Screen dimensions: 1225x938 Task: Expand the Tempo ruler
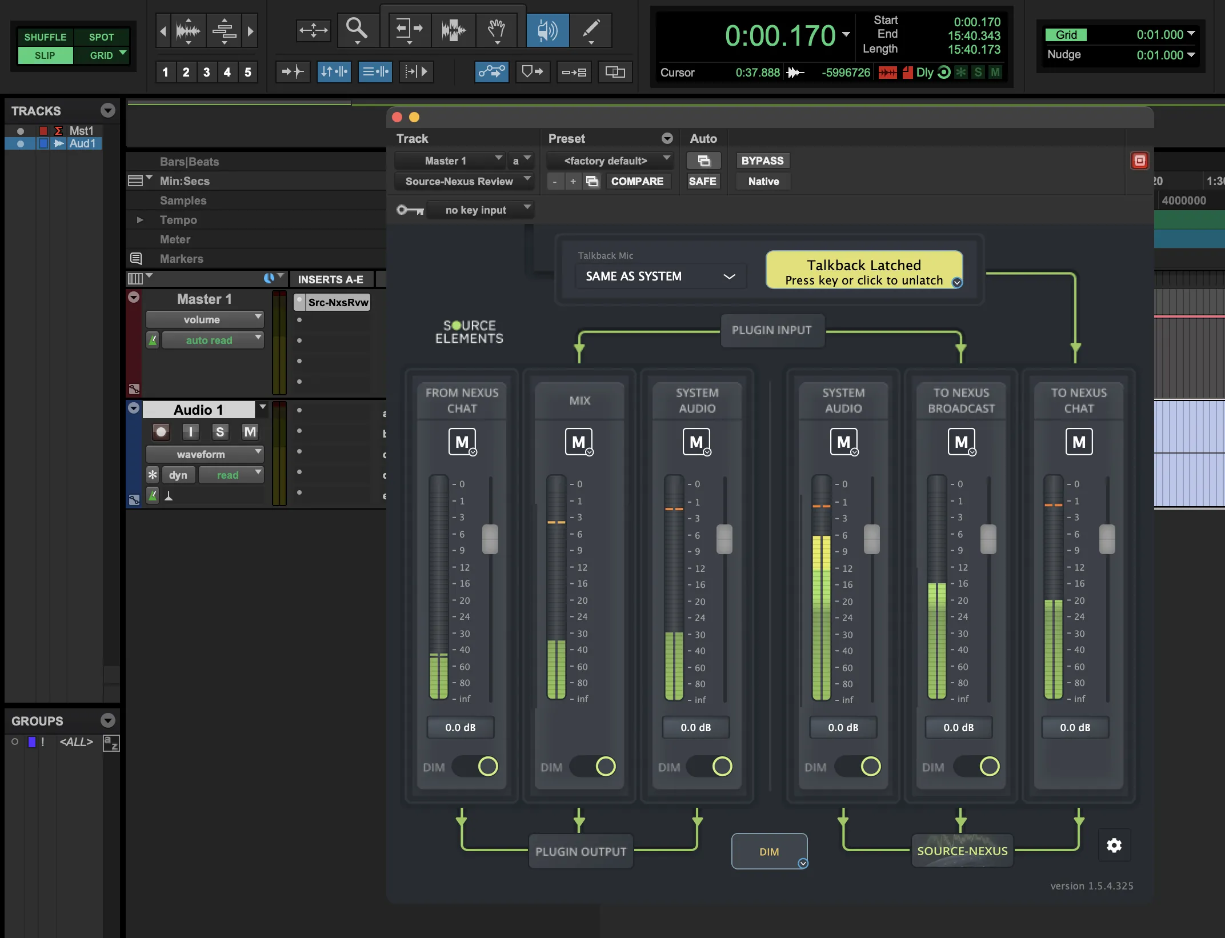pos(140,220)
